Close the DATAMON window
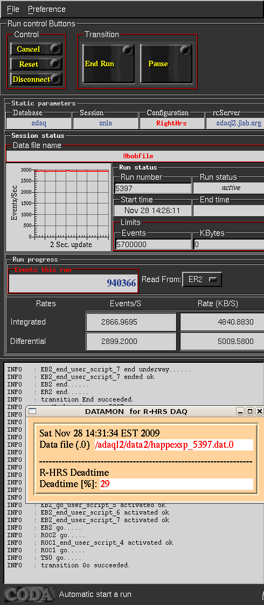This screenshot has height=605, width=264. point(260,411)
